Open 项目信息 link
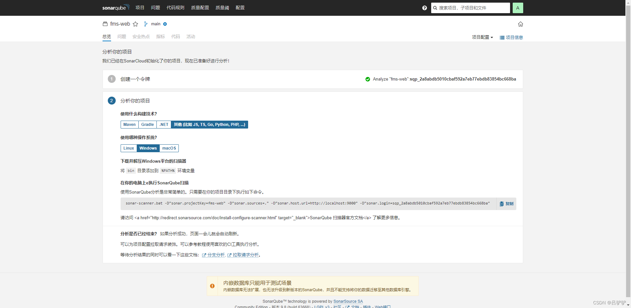The image size is (631, 308). coord(511,37)
